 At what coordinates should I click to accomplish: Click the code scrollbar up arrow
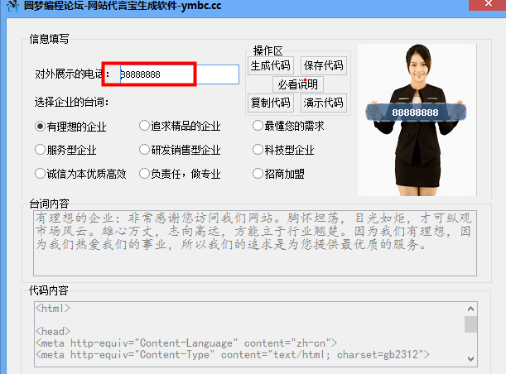pyautogui.click(x=471, y=309)
